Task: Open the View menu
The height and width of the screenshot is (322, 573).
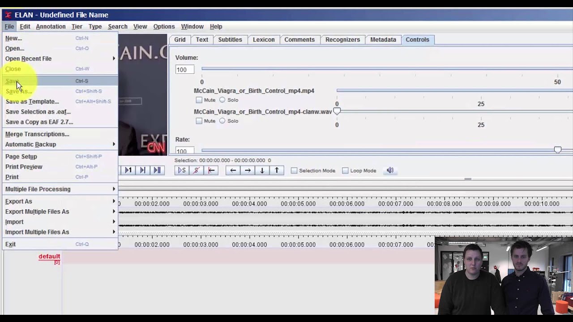Action: [140, 26]
